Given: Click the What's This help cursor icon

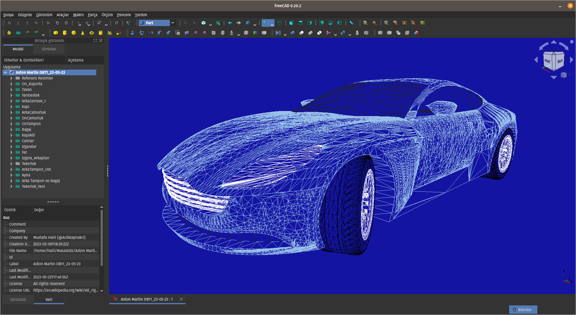Looking at the screenshot, I should 128,23.
